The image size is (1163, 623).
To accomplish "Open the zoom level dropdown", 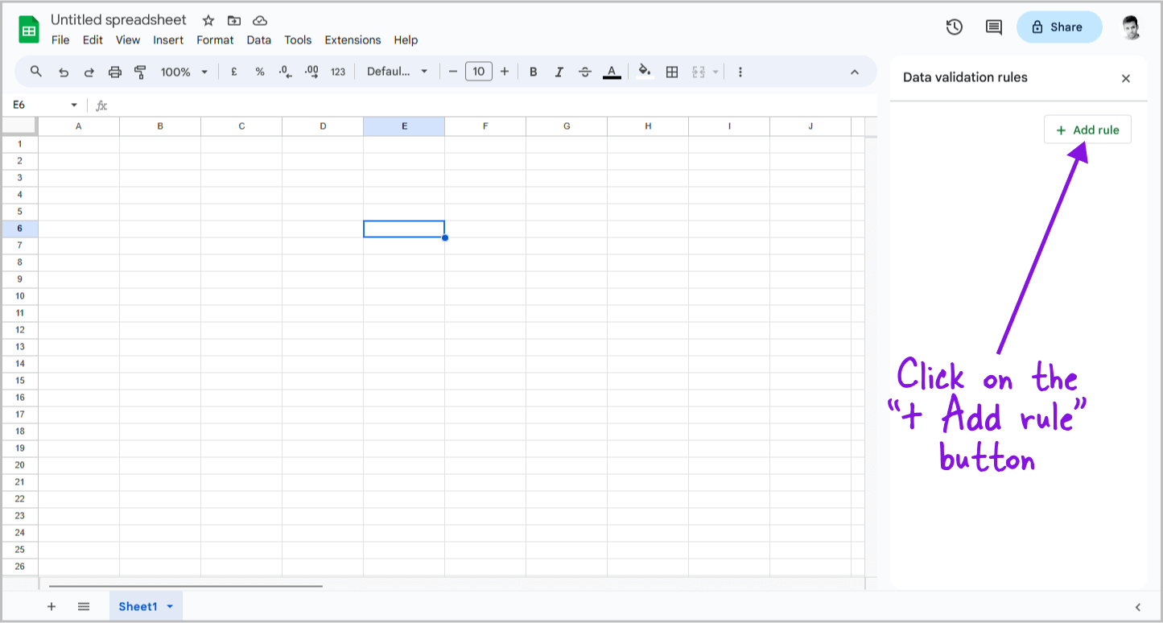I will click(x=184, y=71).
